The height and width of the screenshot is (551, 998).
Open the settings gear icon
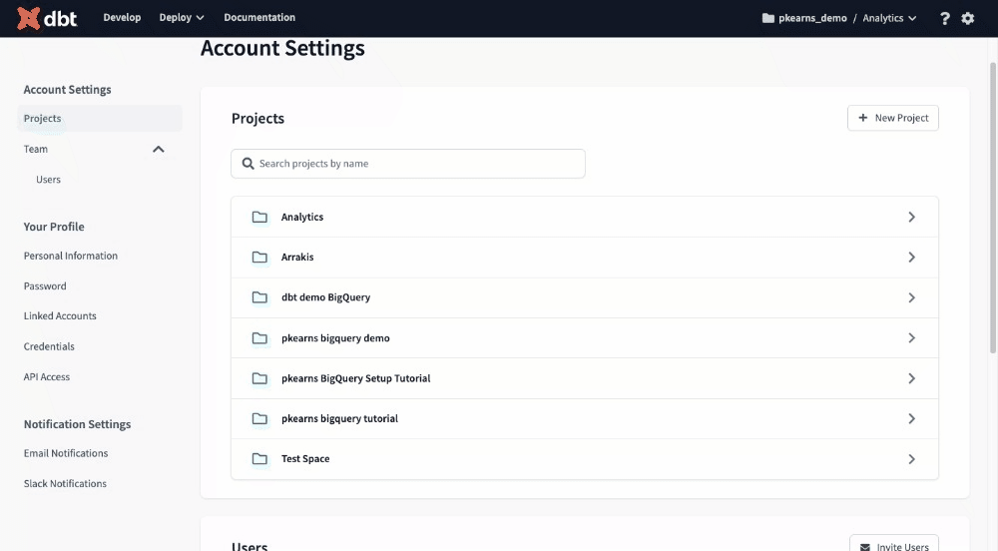point(967,18)
